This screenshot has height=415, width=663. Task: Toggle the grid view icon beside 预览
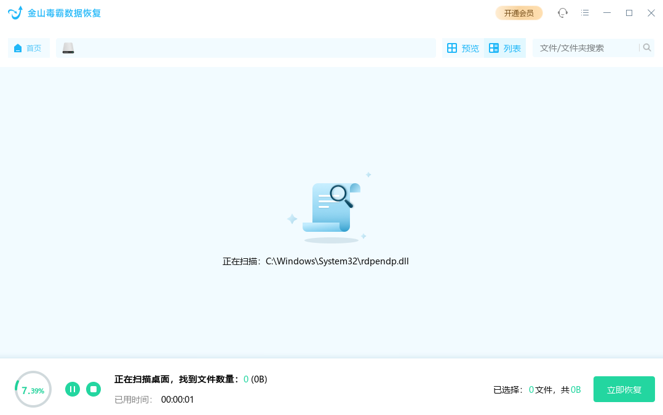click(453, 47)
